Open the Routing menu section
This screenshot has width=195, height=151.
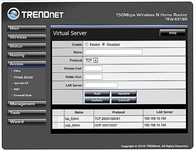click(26, 55)
